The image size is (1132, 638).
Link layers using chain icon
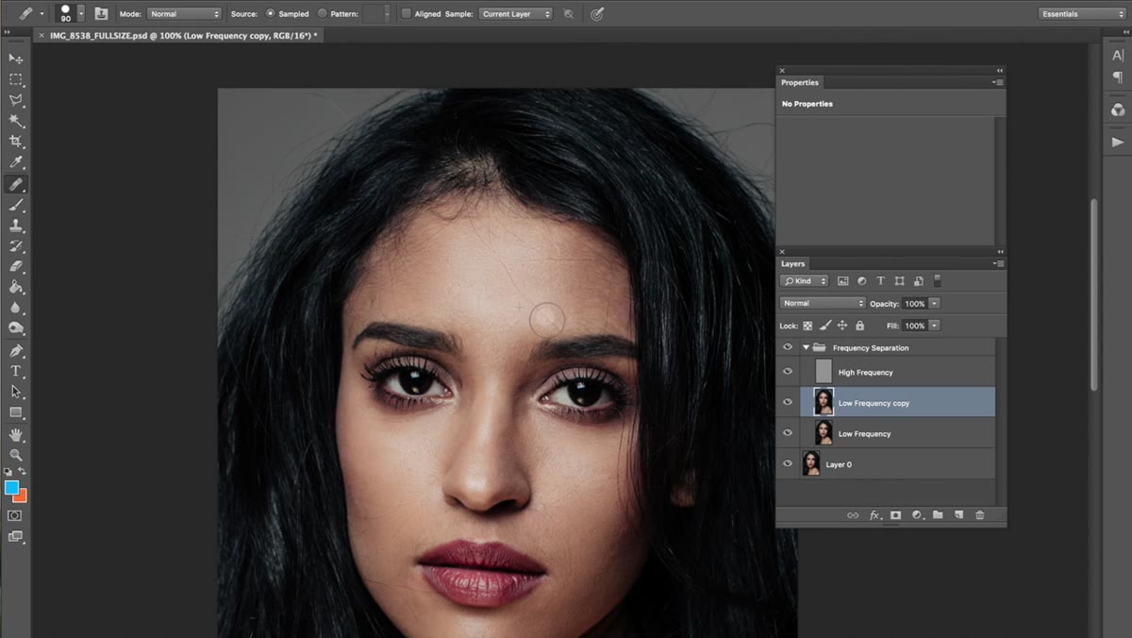click(853, 515)
